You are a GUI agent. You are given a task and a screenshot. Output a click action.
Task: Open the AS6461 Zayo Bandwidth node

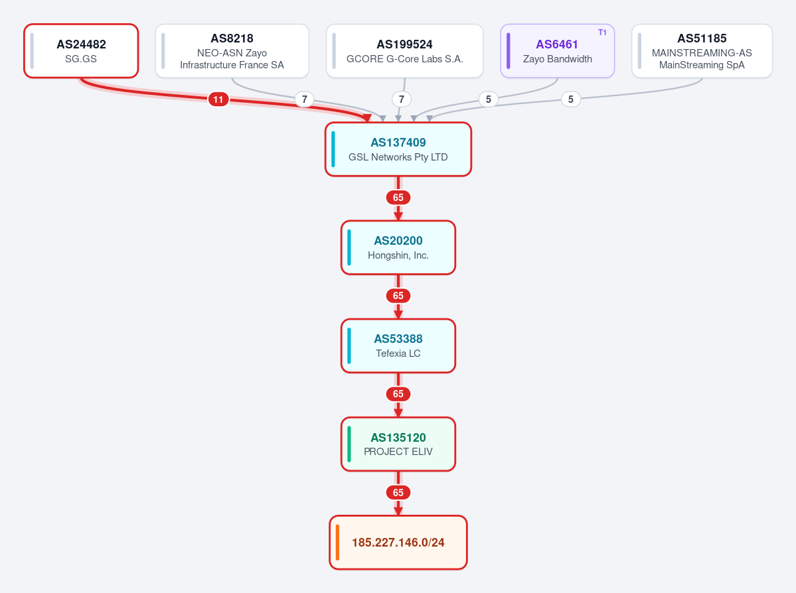(x=558, y=51)
